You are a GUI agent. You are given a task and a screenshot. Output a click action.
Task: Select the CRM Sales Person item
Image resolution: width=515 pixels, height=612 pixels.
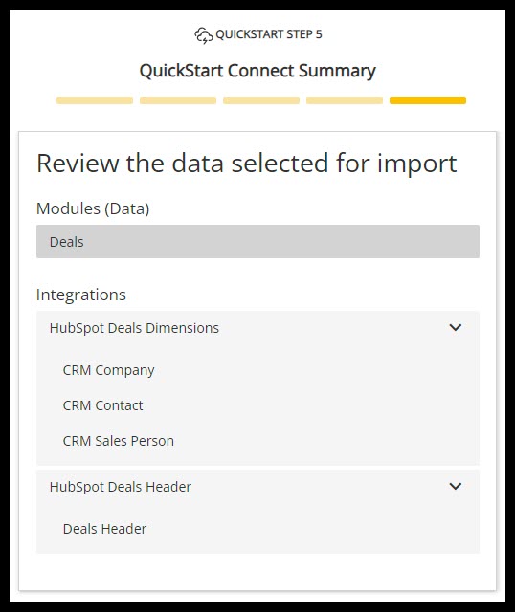(x=119, y=441)
